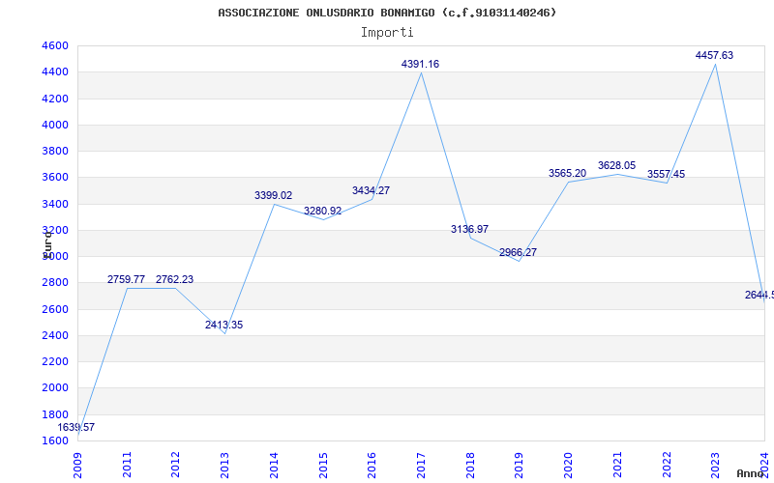Select the data label 2762.23
774x483 pixels.
pyautogui.click(x=175, y=279)
